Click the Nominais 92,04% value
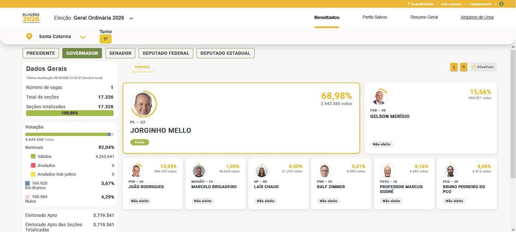The width and height of the screenshot is (516, 232). (x=106, y=147)
